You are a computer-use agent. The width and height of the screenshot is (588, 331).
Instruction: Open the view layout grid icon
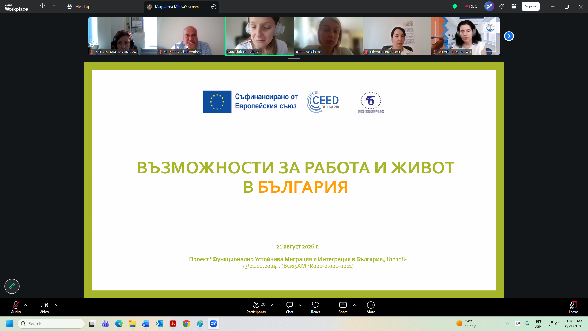514,6
